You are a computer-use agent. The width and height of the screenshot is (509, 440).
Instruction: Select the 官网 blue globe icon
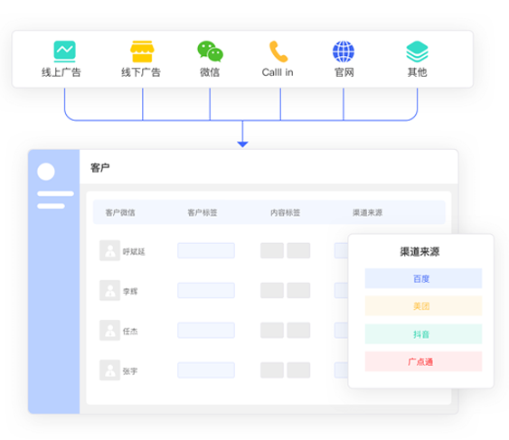pyautogui.click(x=344, y=51)
